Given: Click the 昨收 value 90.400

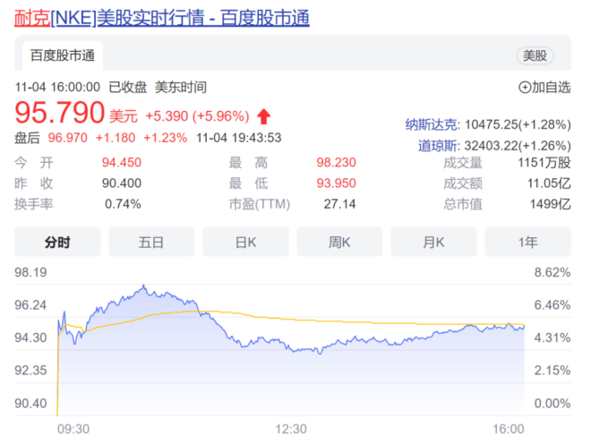Looking at the screenshot, I should pos(122,184).
